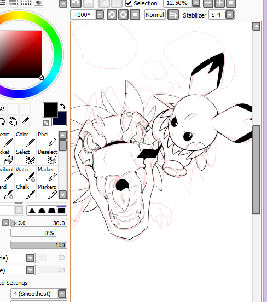Choose the Markerz tool
The height and width of the screenshot is (302, 267).
(47, 191)
